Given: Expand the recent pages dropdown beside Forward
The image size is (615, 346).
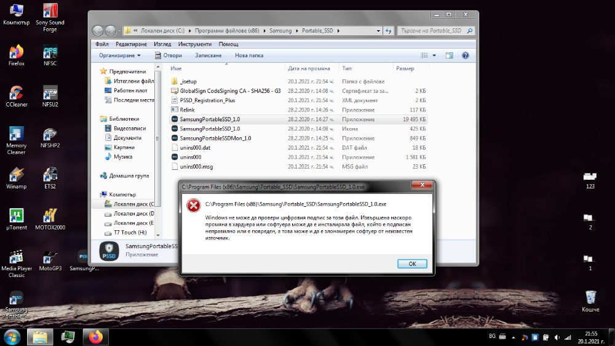Looking at the screenshot, I should (x=120, y=31).
